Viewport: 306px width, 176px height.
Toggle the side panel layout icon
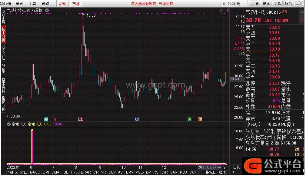[227, 10]
